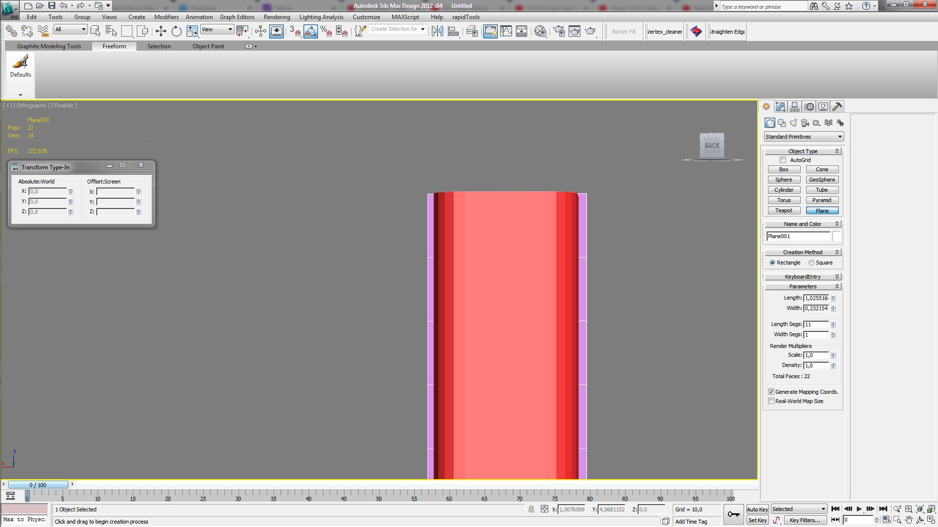This screenshot has width=938, height=527.
Task: Select the Move transform tool
Action: 161,32
